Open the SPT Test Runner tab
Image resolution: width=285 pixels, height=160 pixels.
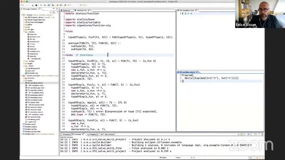[106, 134]
